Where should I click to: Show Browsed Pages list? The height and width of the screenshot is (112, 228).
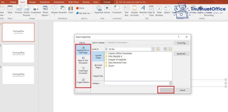(x=98, y=66)
